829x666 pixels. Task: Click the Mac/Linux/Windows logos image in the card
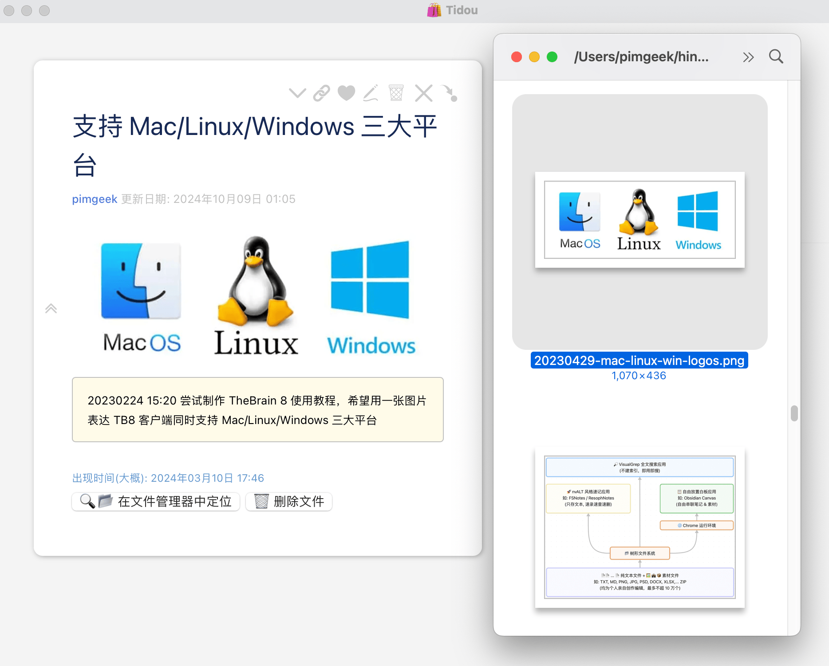259,296
